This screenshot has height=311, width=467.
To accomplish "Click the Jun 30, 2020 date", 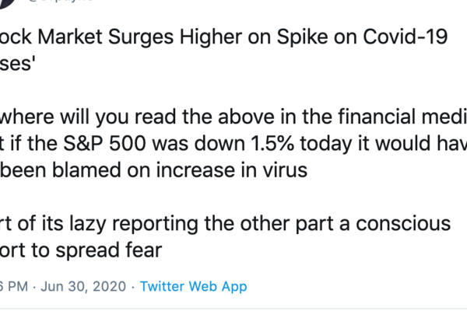I will (x=83, y=287).
